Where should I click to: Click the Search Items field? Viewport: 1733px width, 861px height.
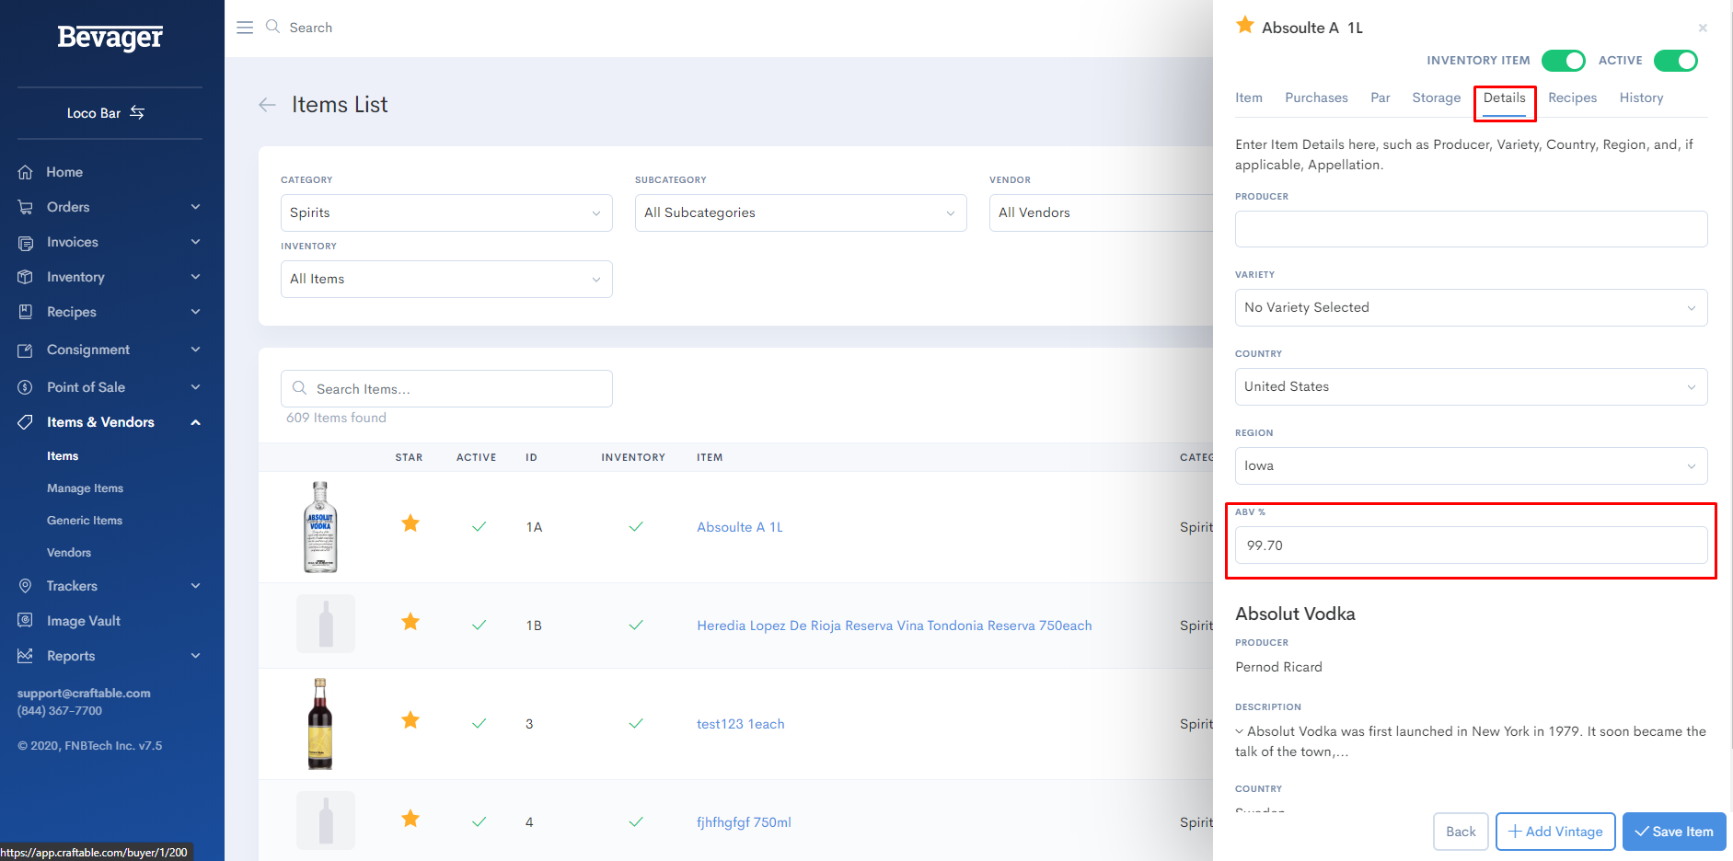[x=446, y=389]
